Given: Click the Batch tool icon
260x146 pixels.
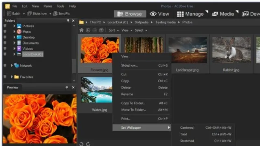Looking at the screenshot, I should point(8,14).
